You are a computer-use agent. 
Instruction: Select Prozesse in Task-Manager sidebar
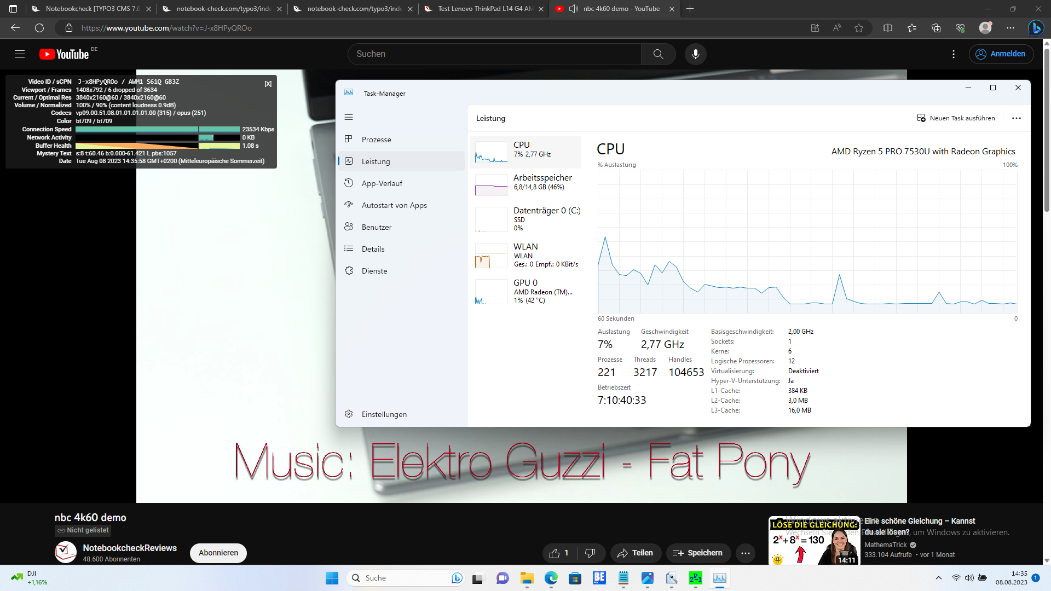click(376, 140)
